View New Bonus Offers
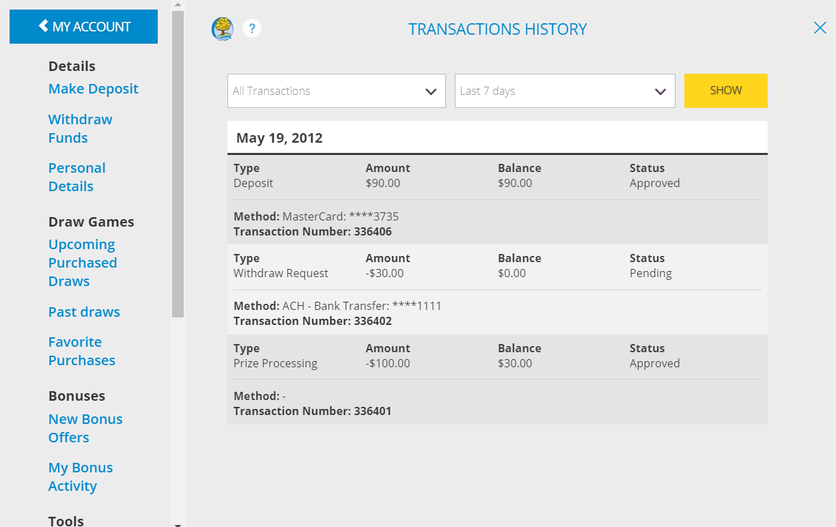Image resolution: width=836 pixels, height=527 pixels. (x=85, y=428)
